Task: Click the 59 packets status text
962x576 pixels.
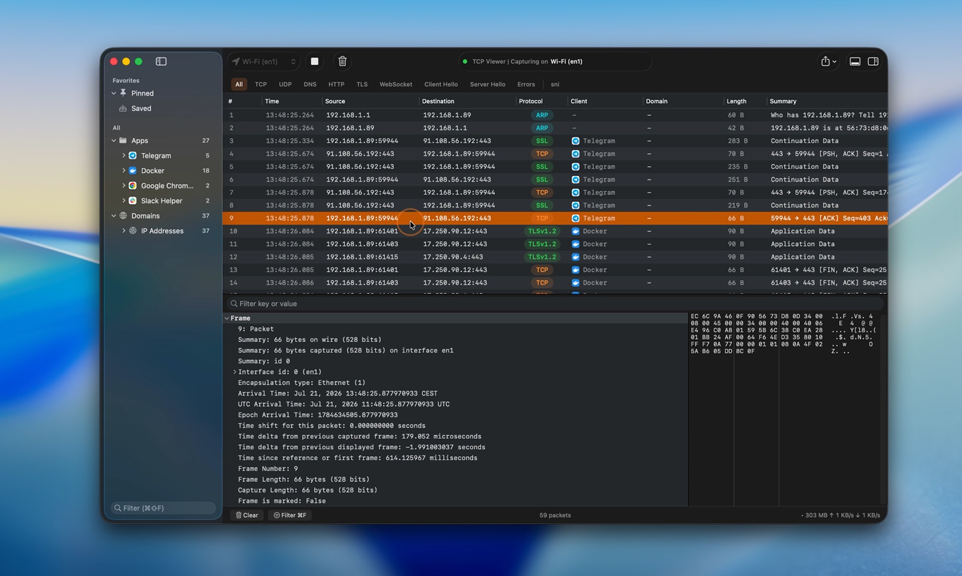Action: click(555, 515)
